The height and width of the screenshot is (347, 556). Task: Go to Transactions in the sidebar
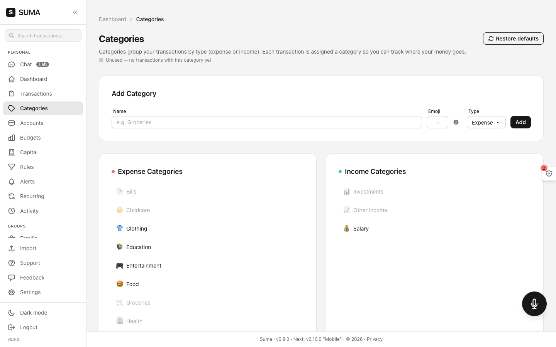click(43, 94)
